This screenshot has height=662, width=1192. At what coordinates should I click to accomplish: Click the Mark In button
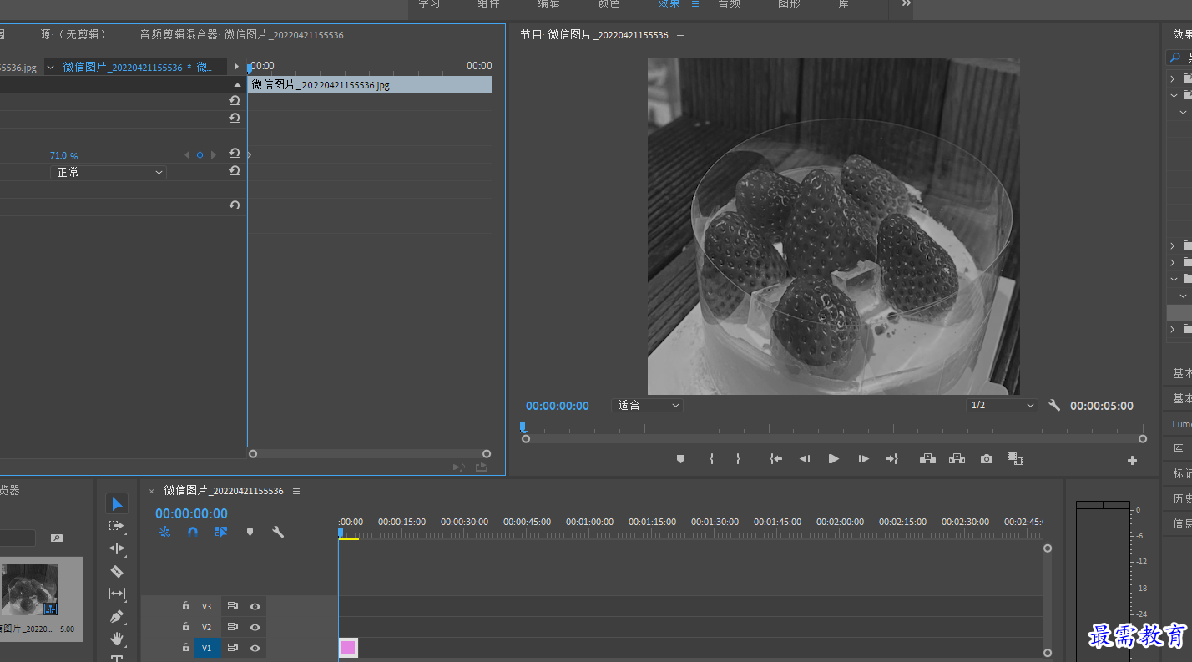pos(711,459)
